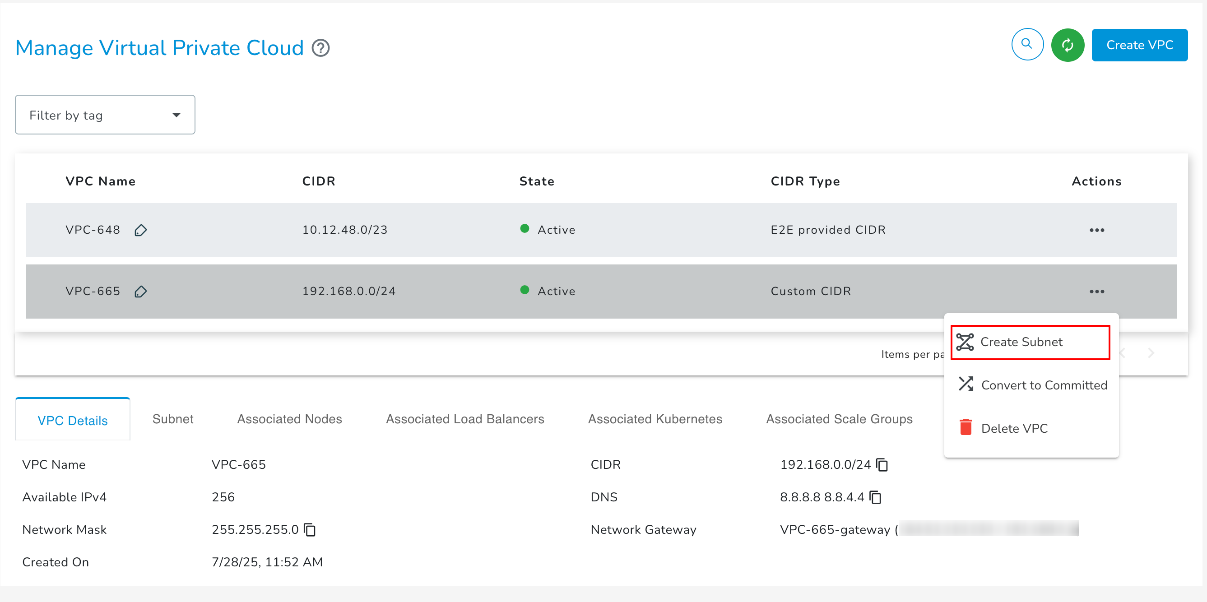1207x602 pixels.
Task: Click the Create Subnet shuffle icon
Action: click(964, 342)
